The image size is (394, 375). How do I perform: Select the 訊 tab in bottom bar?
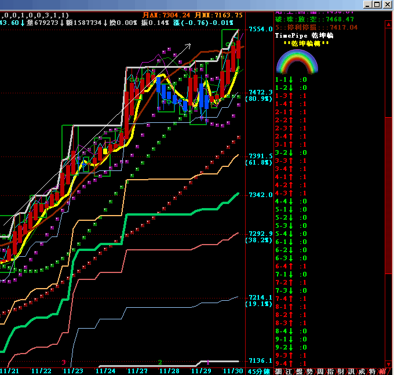point(351,371)
